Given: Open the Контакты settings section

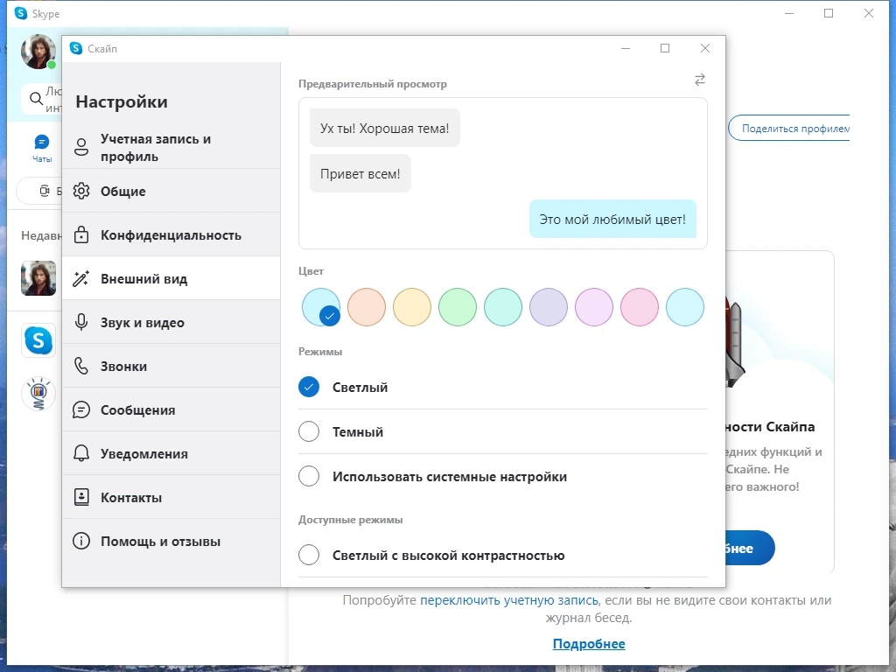Looking at the screenshot, I should [171, 497].
